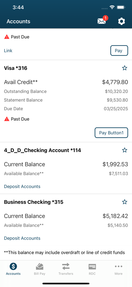Open settings gear icon
Screen dimensions: 132x287
point(122,22)
